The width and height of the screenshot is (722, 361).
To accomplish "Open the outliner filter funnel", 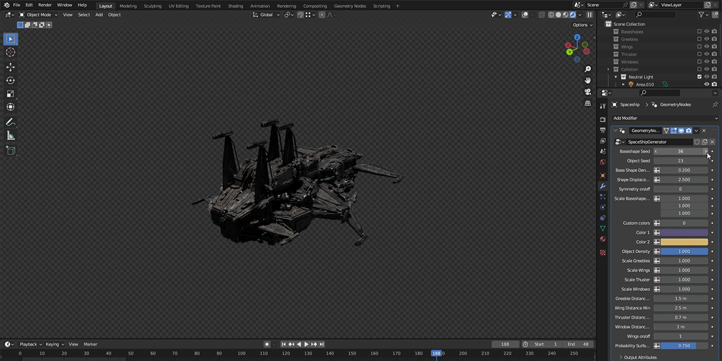I will click(702, 14).
